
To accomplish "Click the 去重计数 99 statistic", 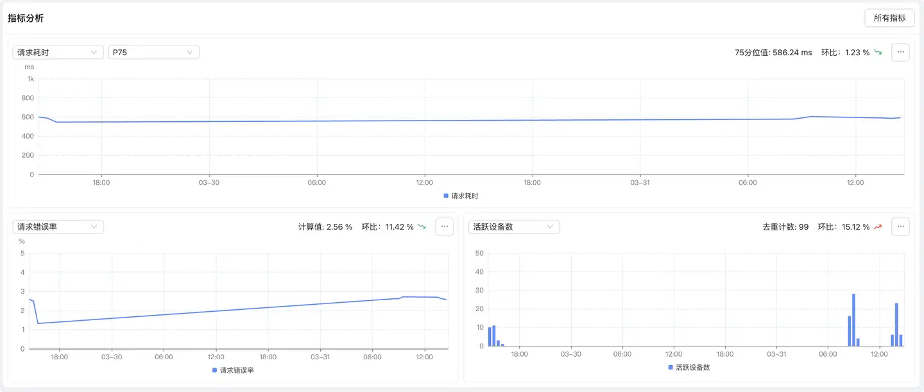I will (x=785, y=226).
